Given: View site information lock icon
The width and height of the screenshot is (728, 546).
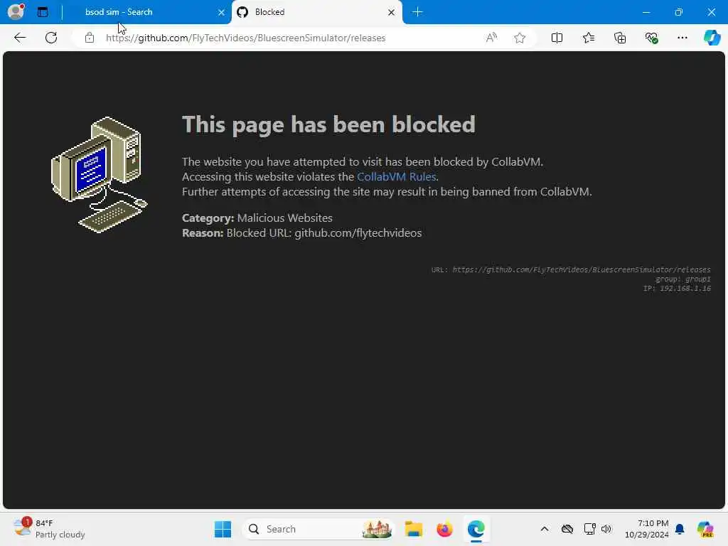Looking at the screenshot, I should [x=89, y=38].
